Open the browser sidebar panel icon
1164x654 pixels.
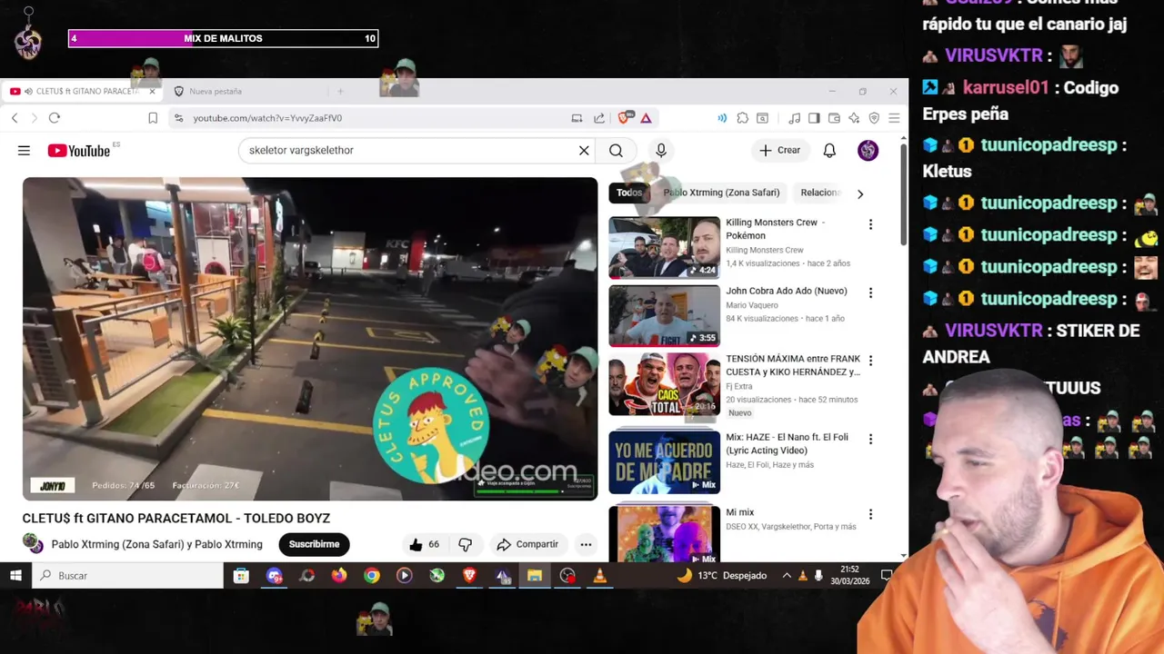pyautogui.click(x=814, y=118)
